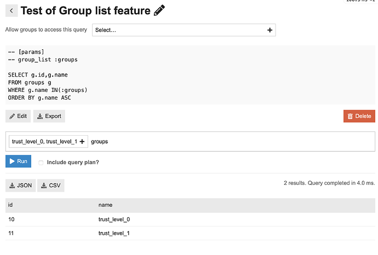Click the comment line '-- group_list :groups'

[x=43, y=60]
